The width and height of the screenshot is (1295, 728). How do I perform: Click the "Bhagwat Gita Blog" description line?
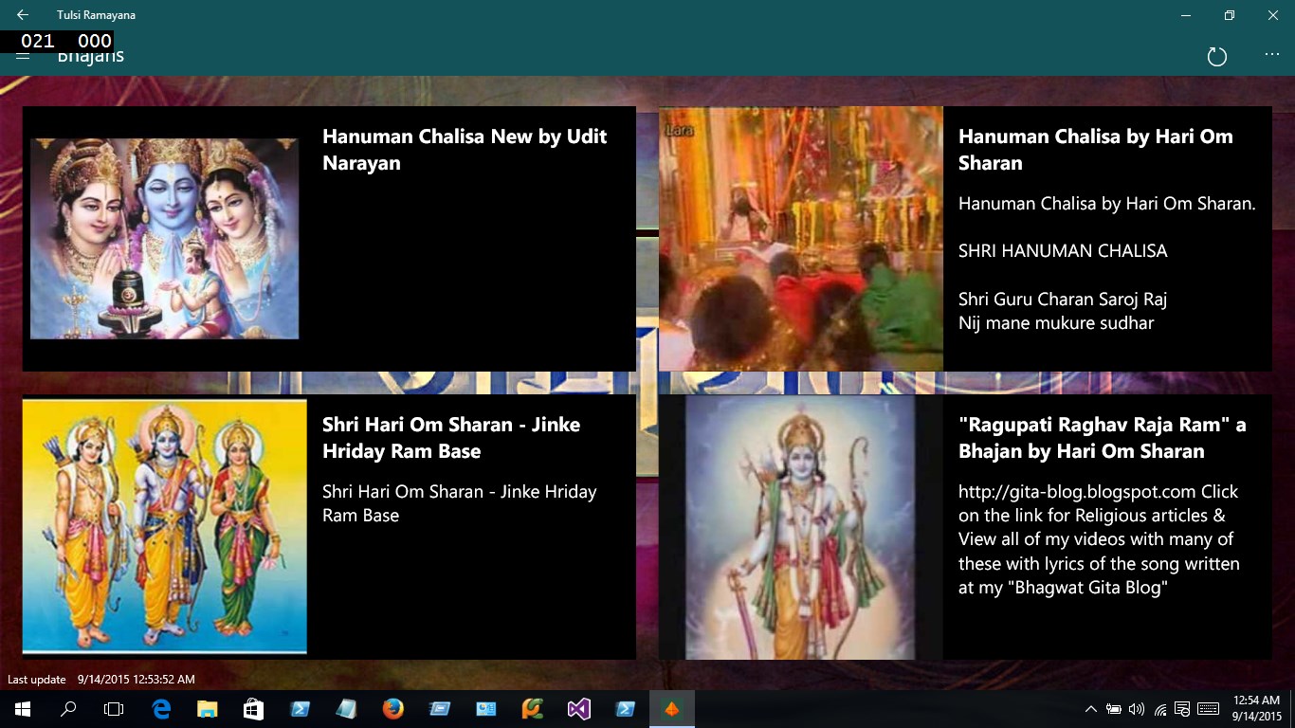tap(1063, 588)
